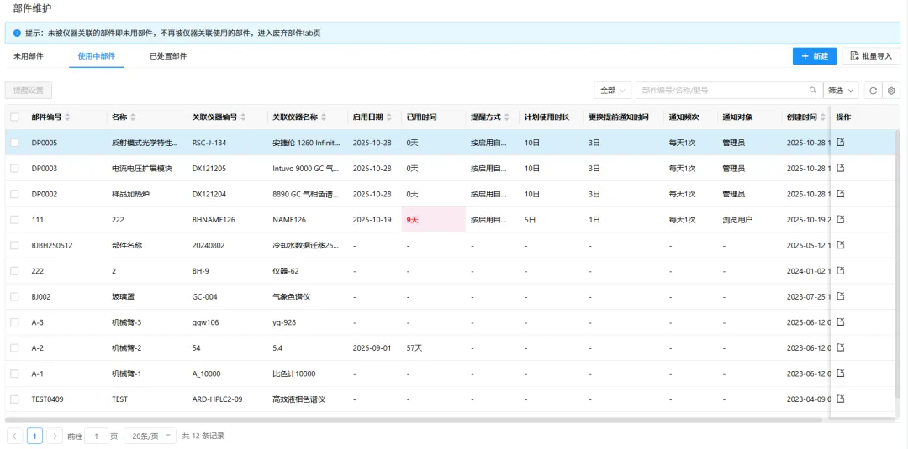Click the 新建 button
Screen dimensions: 908x449
click(814, 56)
